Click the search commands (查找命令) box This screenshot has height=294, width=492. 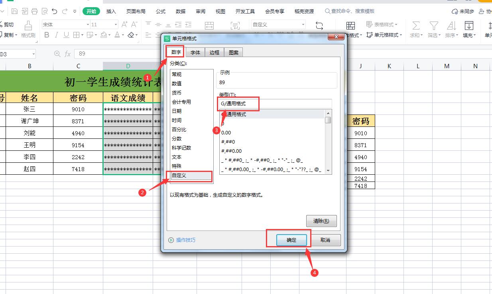(350, 11)
